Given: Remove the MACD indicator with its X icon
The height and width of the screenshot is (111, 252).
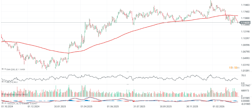Looking at the screenshot, I should click(5, 103).
